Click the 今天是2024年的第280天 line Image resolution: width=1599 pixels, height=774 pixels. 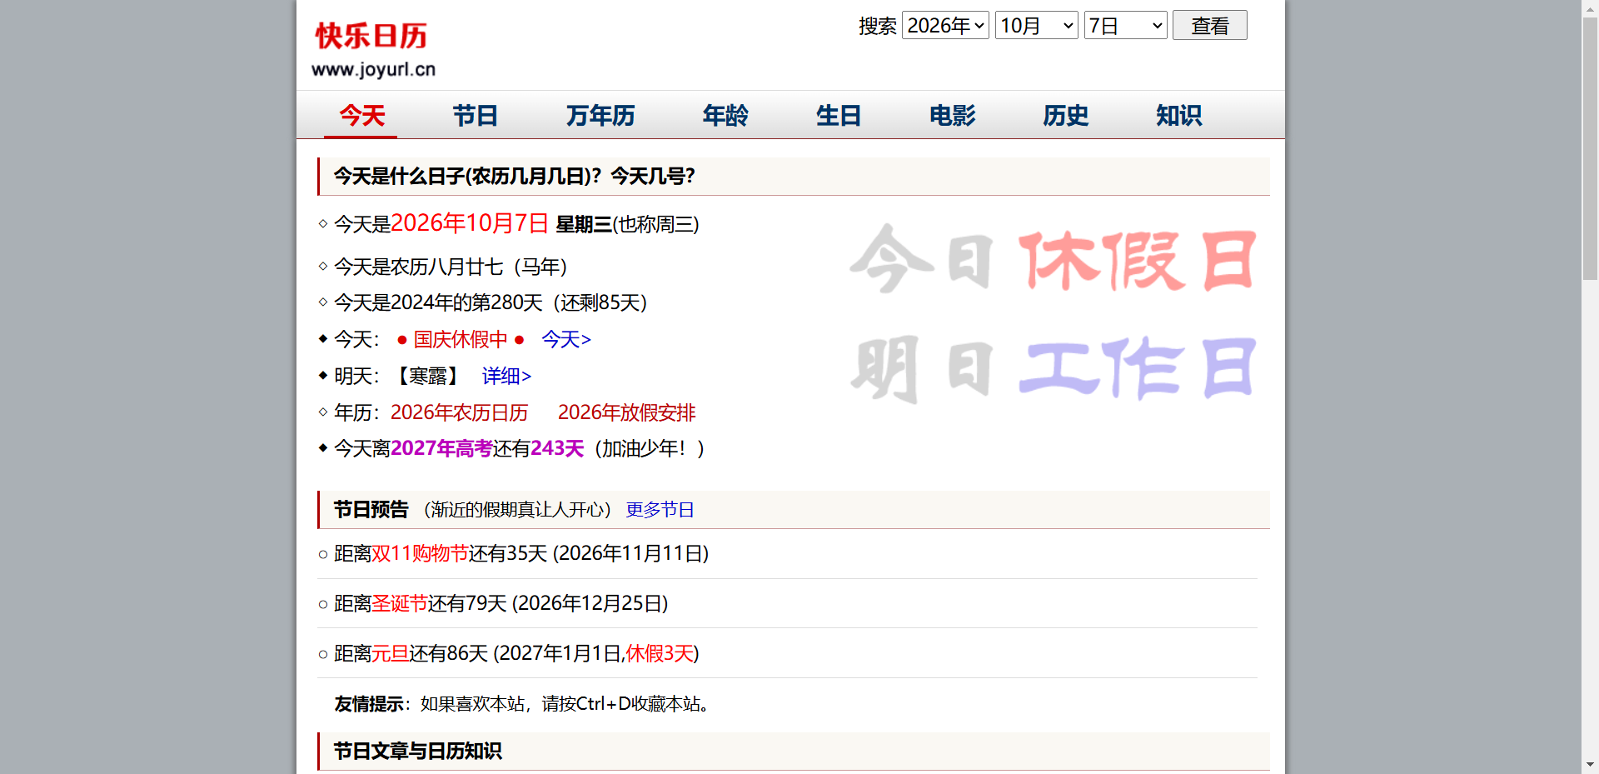coord(491,302)
